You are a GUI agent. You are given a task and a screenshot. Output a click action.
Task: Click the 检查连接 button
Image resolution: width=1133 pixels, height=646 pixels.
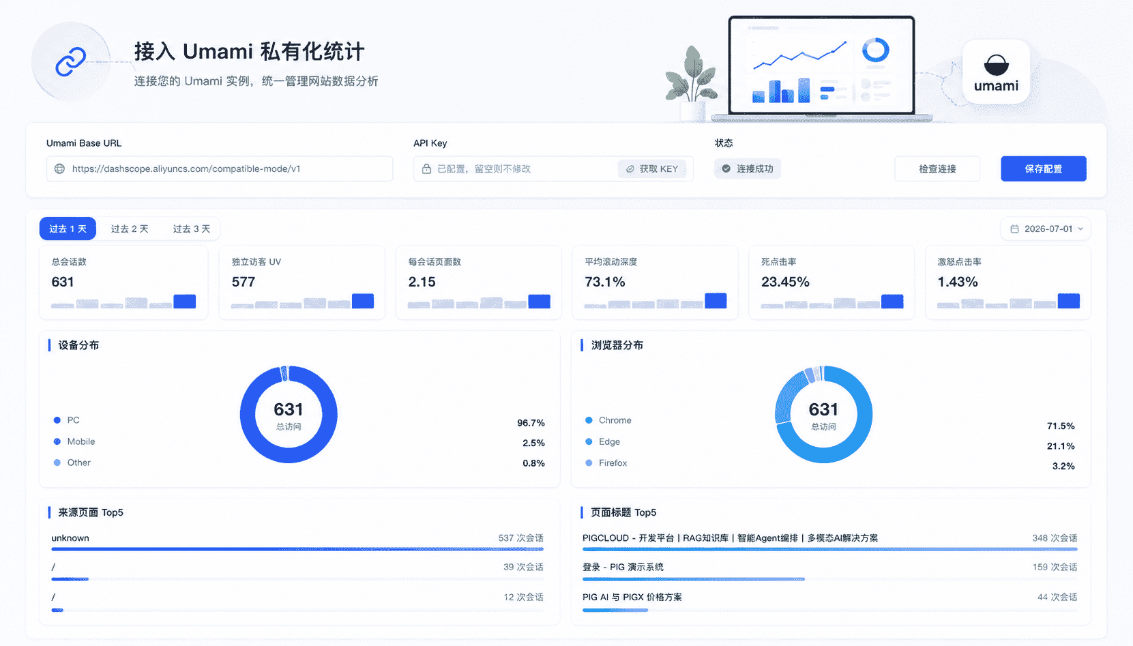tap(937, 168)
